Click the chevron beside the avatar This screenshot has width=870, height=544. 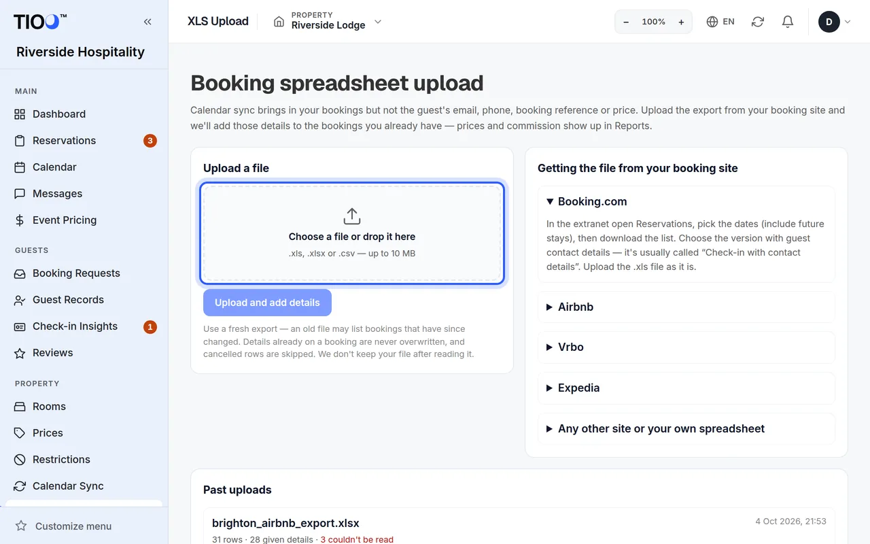click(x=847, y=22)
